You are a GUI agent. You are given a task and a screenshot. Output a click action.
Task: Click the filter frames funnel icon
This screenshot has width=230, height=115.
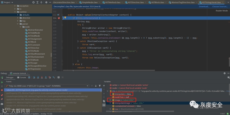[100, 86]
